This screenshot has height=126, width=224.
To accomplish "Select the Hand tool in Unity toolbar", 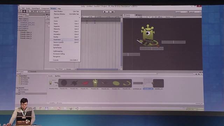I will tap(20, 12).
